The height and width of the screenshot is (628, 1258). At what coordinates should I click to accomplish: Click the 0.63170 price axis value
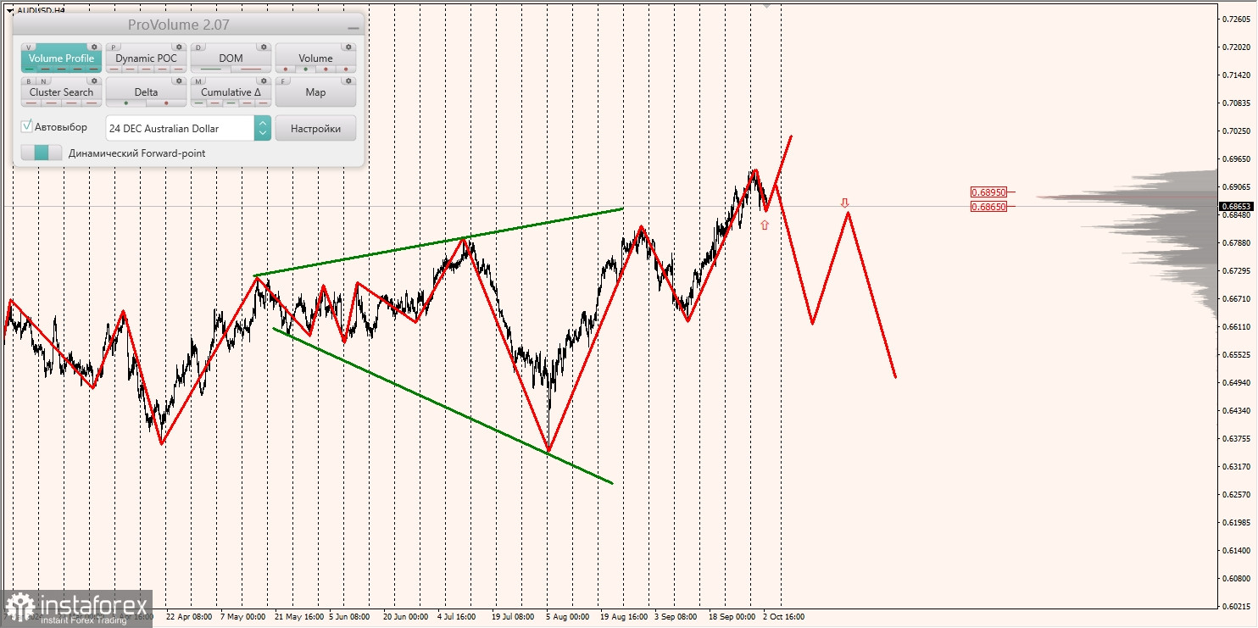[1238, 466]
